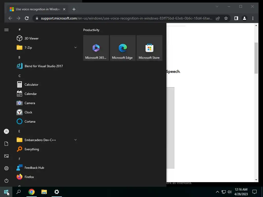The image size is (263, 197).
Task: Click the B letter header
Action: 19,57
